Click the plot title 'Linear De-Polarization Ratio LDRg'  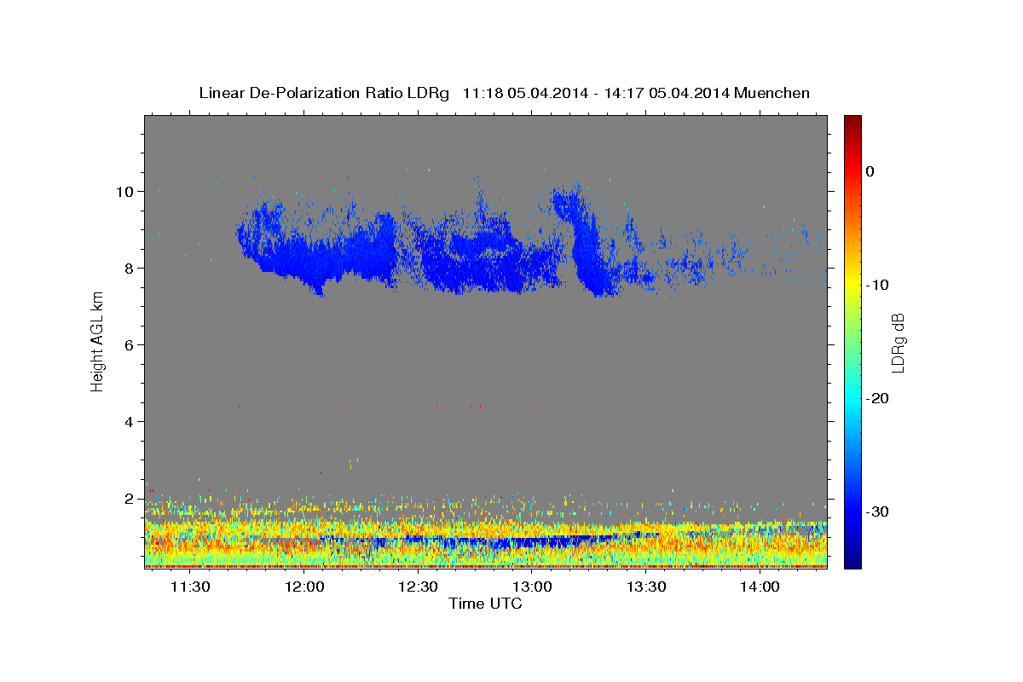coord(324,93)
